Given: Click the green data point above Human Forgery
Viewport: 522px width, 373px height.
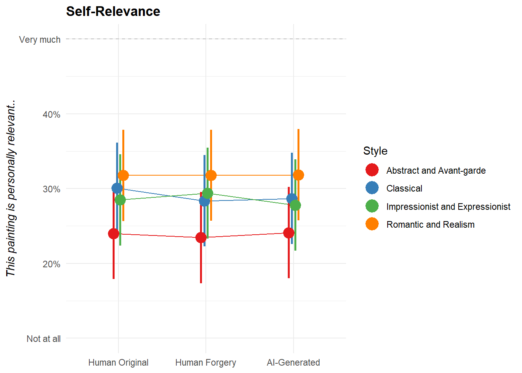Looking at the screenshot, I should tap(208, 193).
